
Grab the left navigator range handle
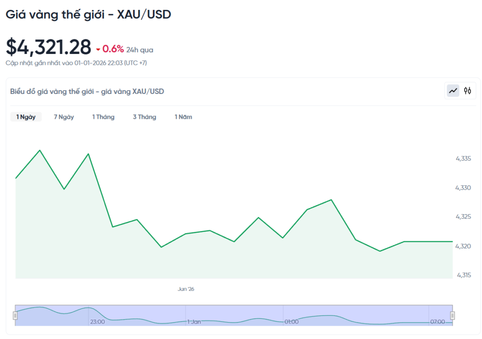15,316
